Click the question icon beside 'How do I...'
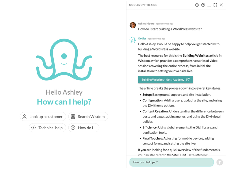Image resolution: width=226 pixels, height=169 pixels. coord(73,128)
